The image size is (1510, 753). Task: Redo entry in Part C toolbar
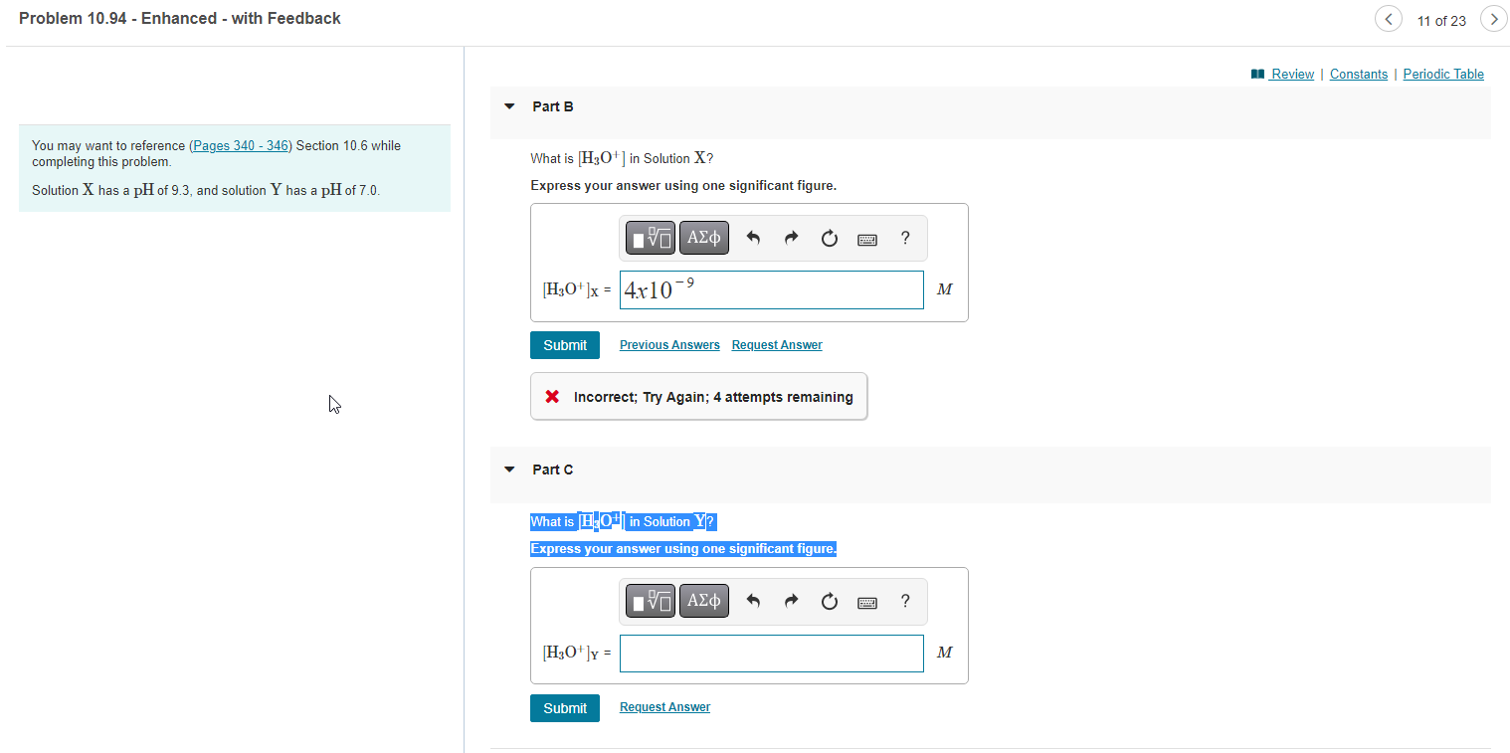[x=792, y=601]
